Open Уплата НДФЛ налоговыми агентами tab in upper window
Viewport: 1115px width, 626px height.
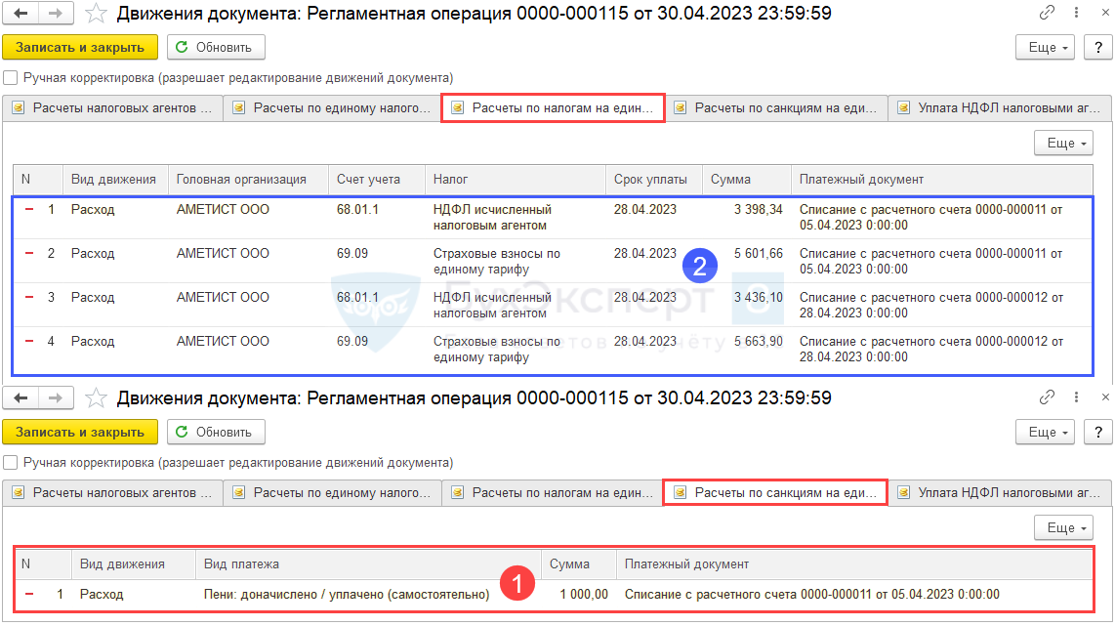1000,108
